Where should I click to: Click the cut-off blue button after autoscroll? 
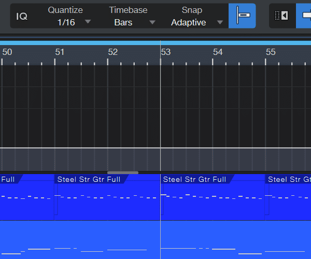click(304, 16)
